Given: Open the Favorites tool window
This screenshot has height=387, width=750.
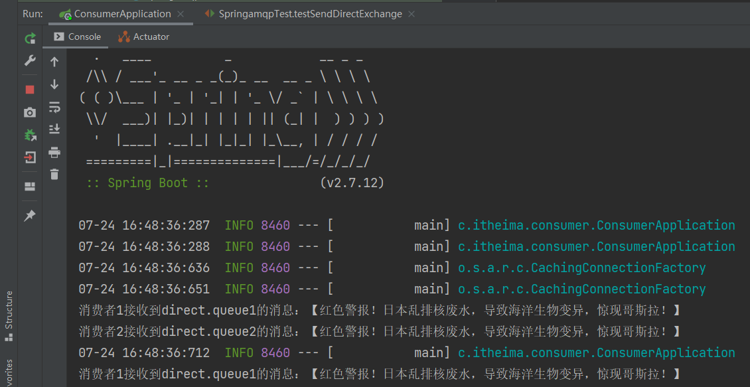Looking at the screenshot, I should pyautogui.click(x=9, y=372).
